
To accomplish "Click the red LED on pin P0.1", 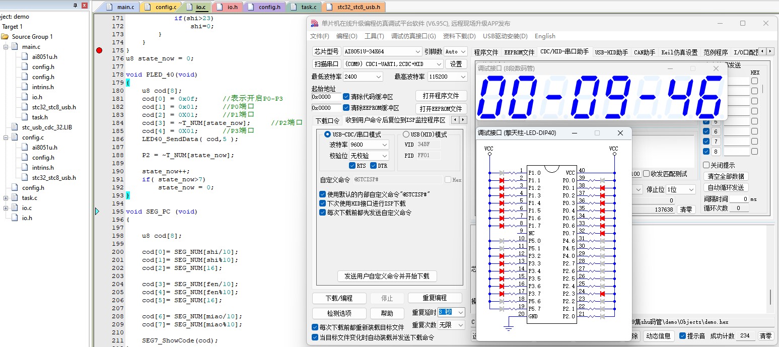I will tap(602, 188).
